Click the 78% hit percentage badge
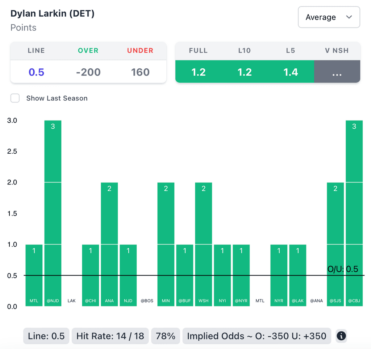371x349 pixels. click(x=166, y=336)
